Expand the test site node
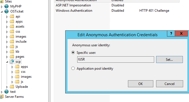This screenshot has width=189, height=102. [x=2, y=92]
